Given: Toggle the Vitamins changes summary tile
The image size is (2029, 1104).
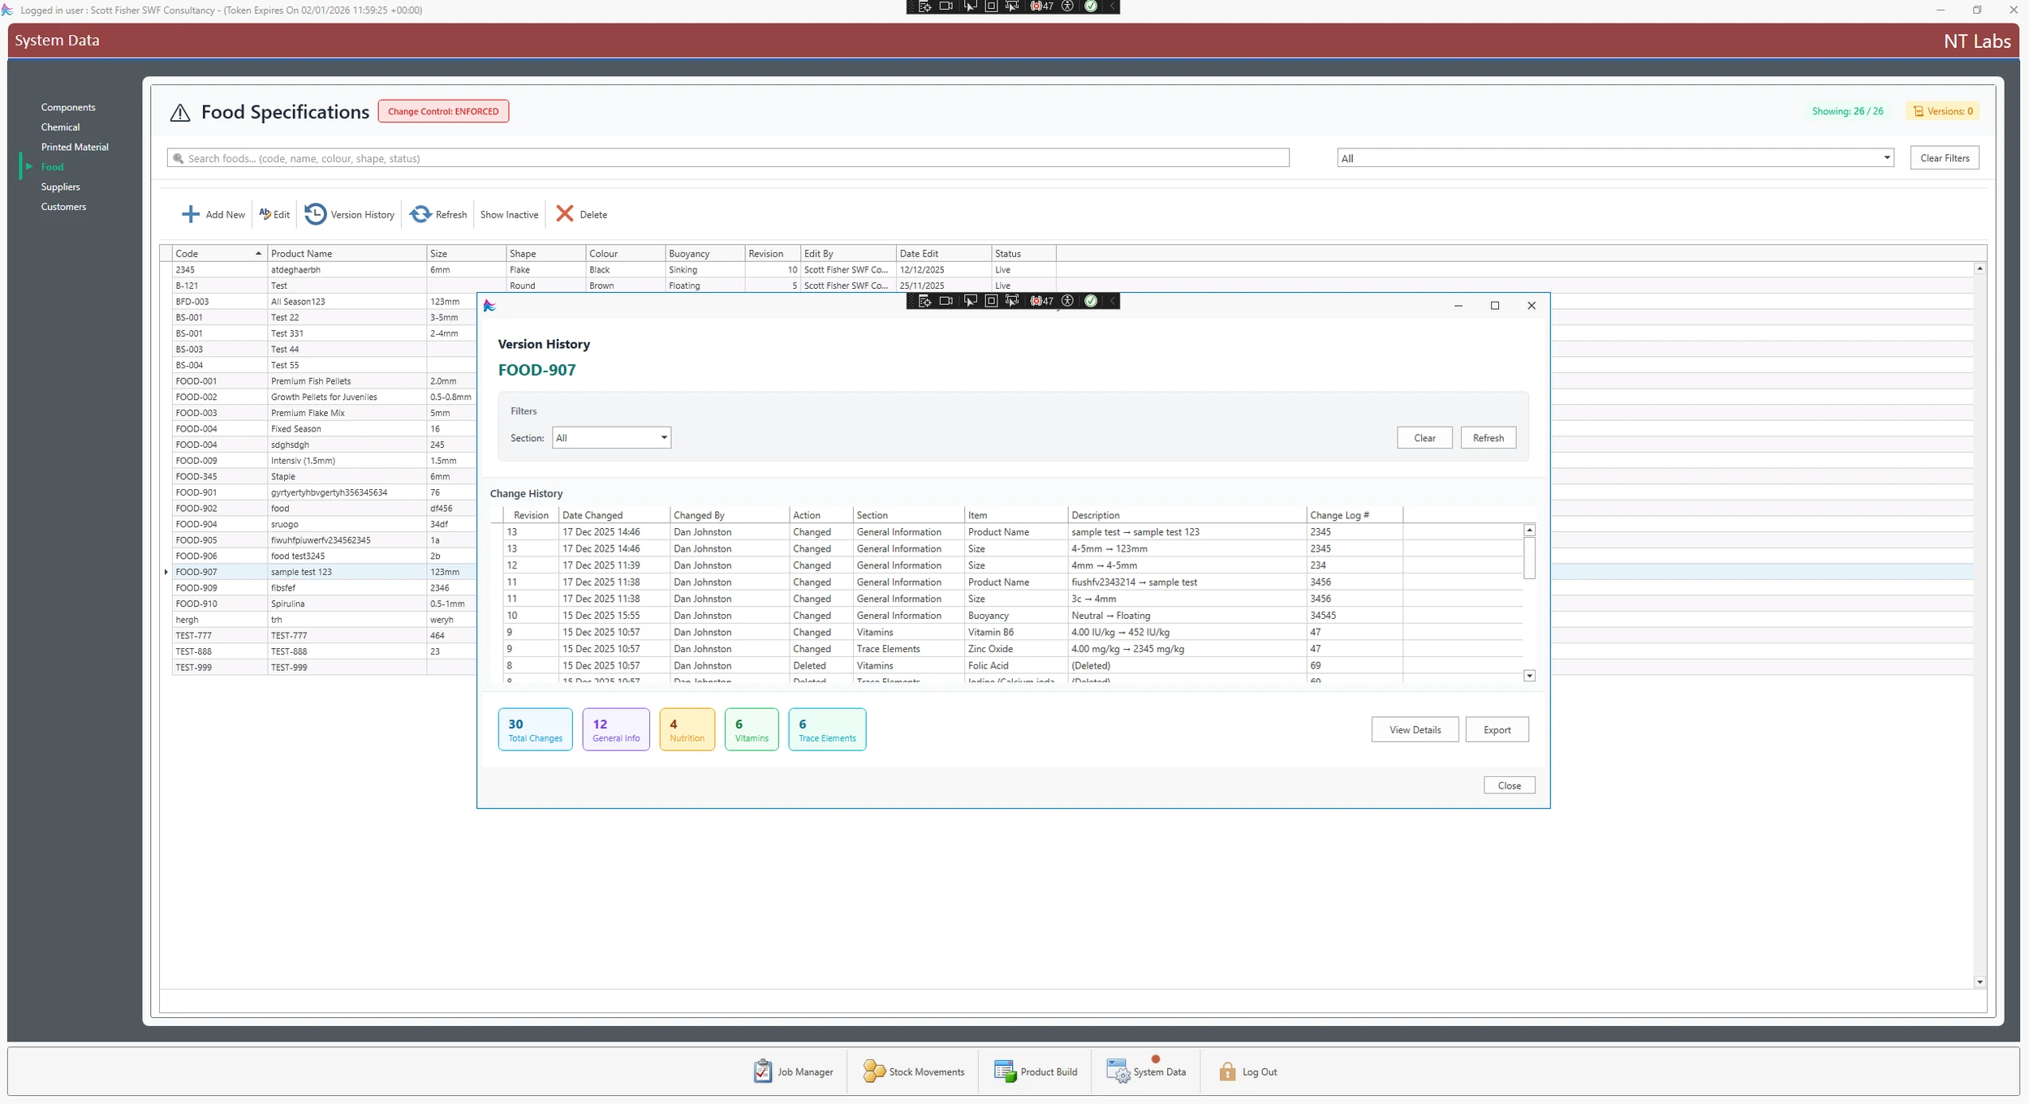Looking at the screenshot, I should [x=751, y=729].
